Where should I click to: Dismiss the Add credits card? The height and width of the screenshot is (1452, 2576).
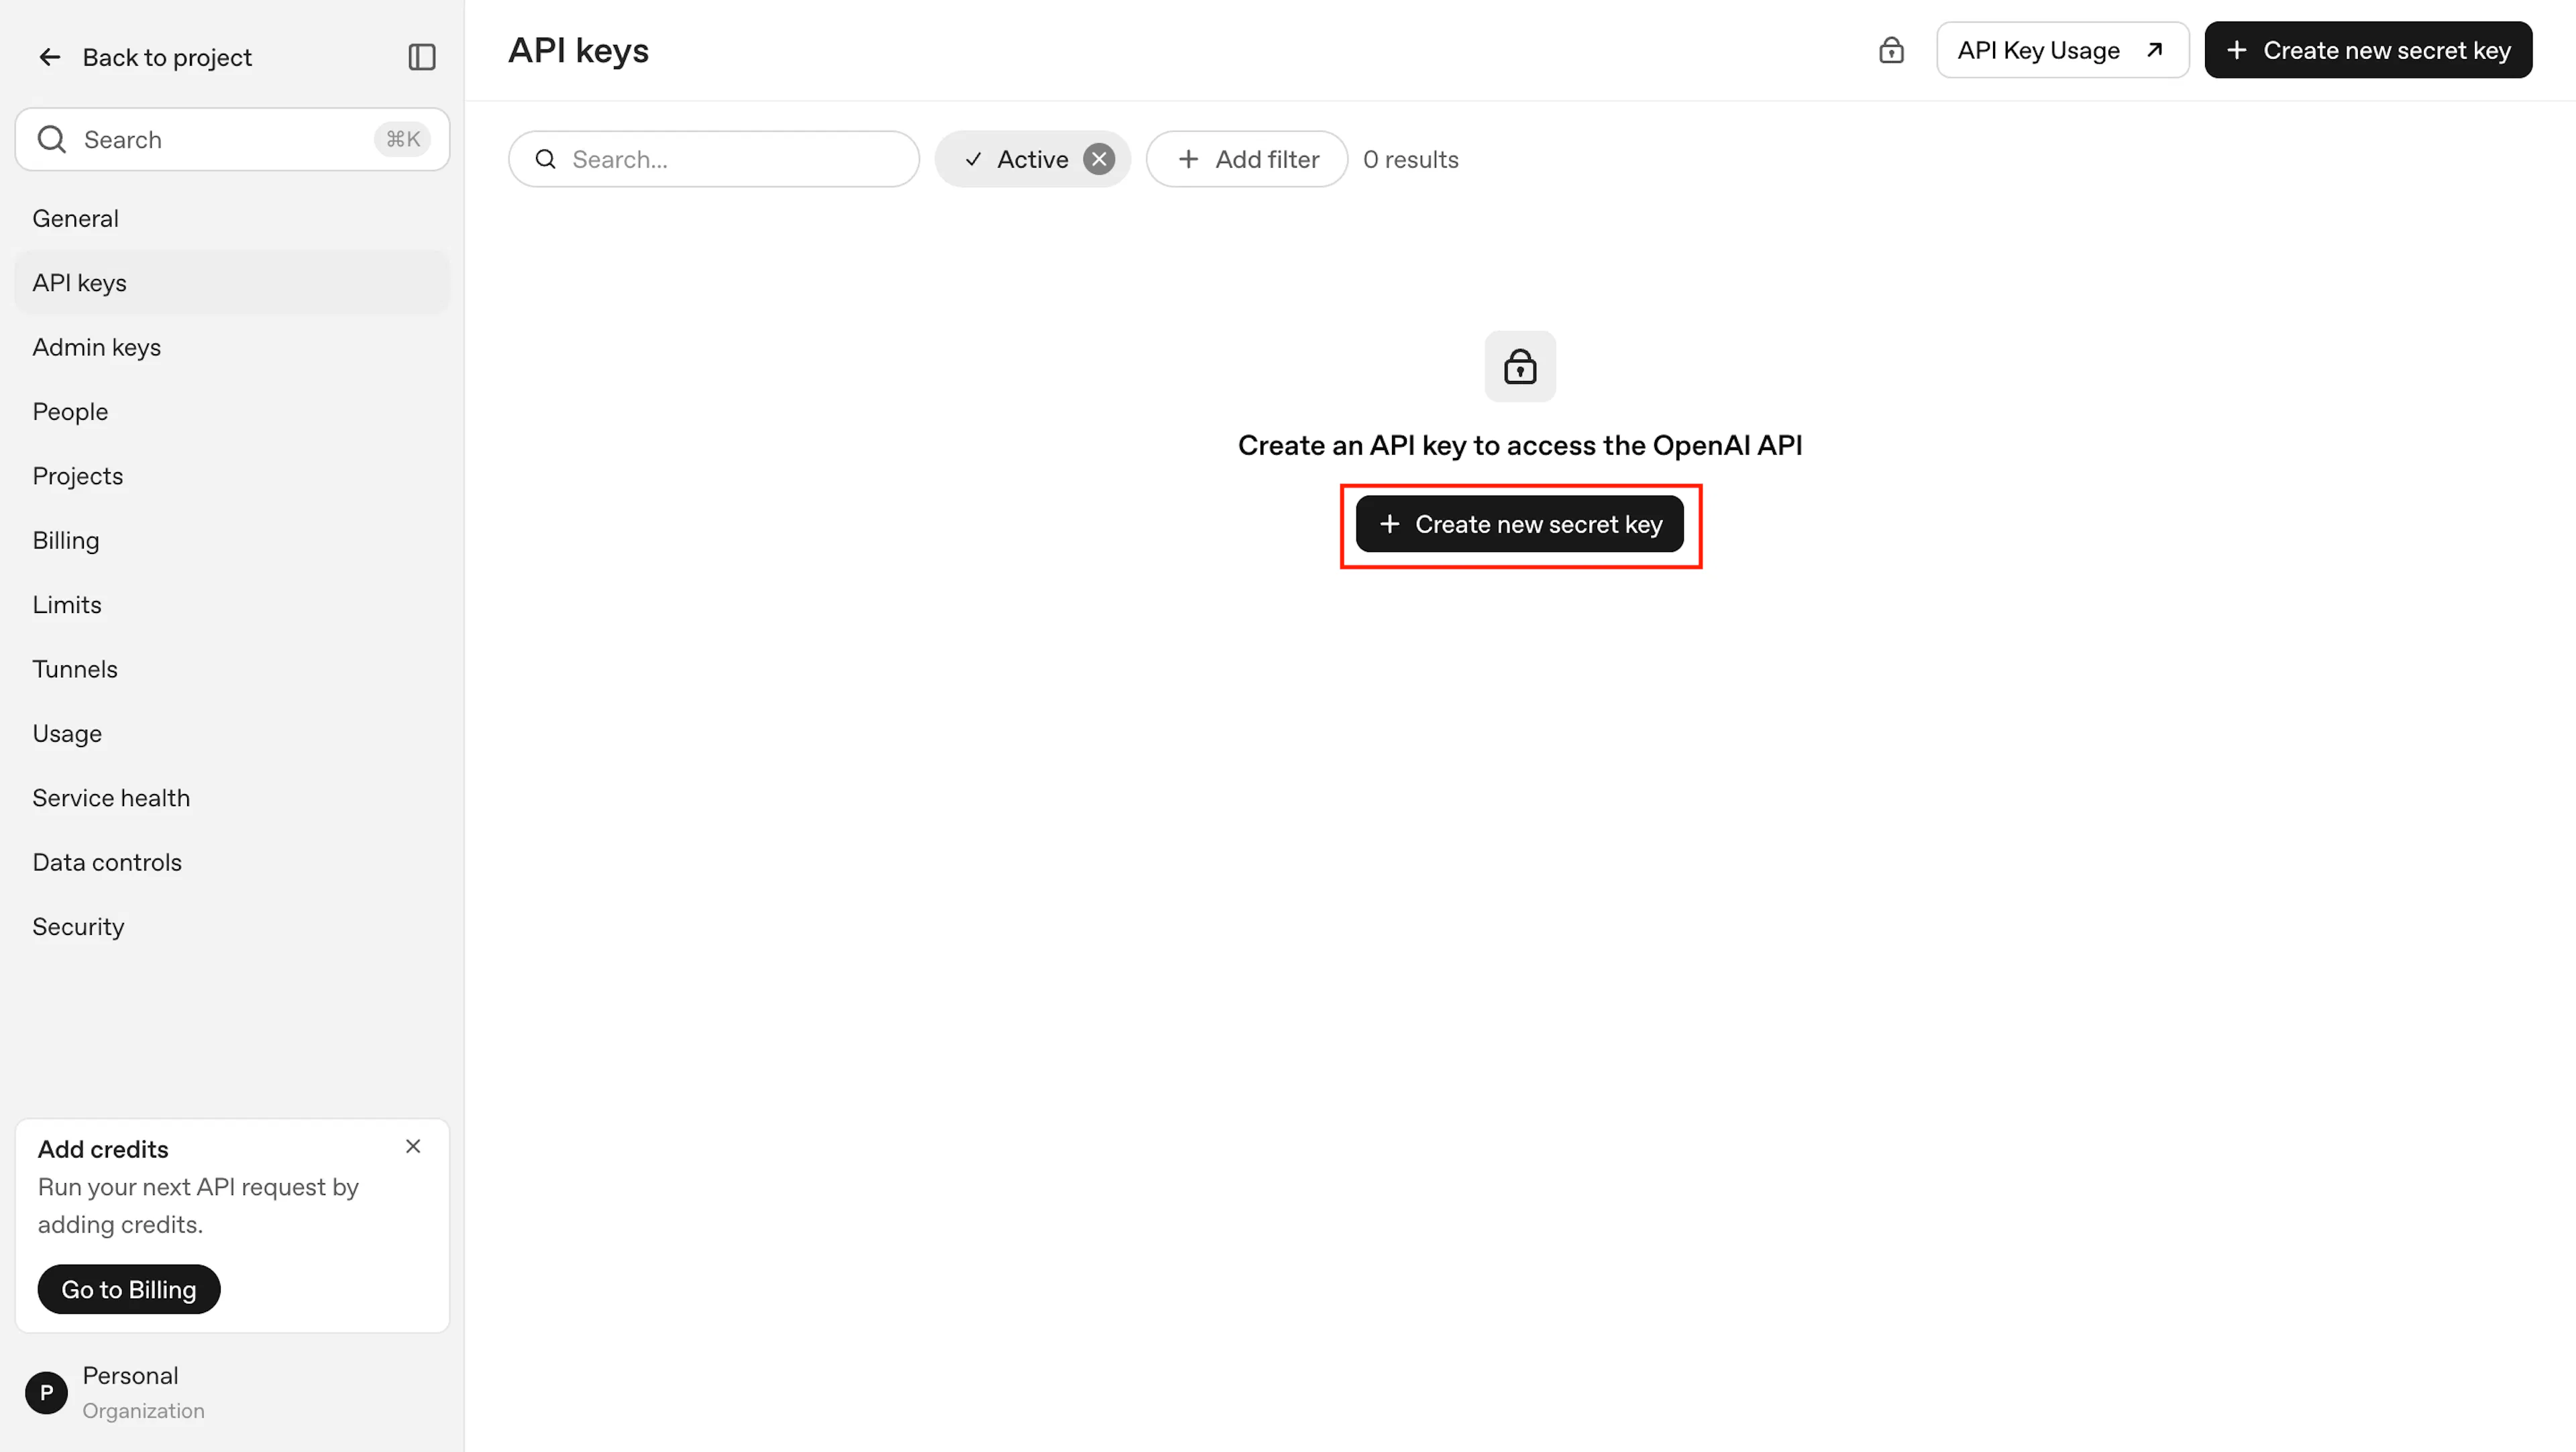coord(413,1146)
